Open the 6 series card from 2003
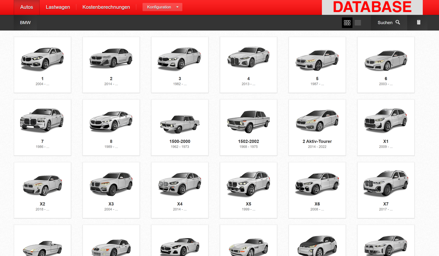The width and height of the screenshot is (439, 256). pos(386,65)
